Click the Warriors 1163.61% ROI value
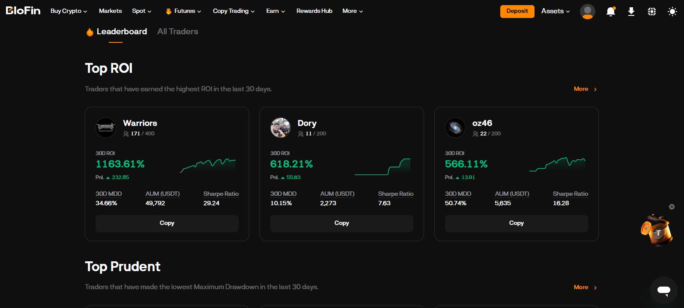This screenshot has height=308, width=684. (120, 164)
